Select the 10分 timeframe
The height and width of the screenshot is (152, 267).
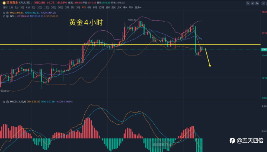pyautogui.click(x=40, y=7)
